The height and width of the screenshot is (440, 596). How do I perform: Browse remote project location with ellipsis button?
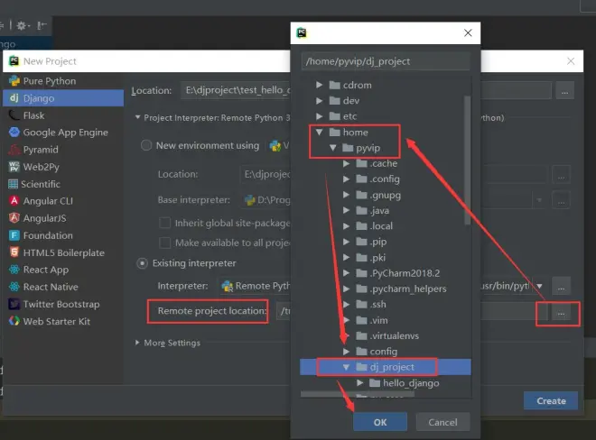click(x=561, y=313)
